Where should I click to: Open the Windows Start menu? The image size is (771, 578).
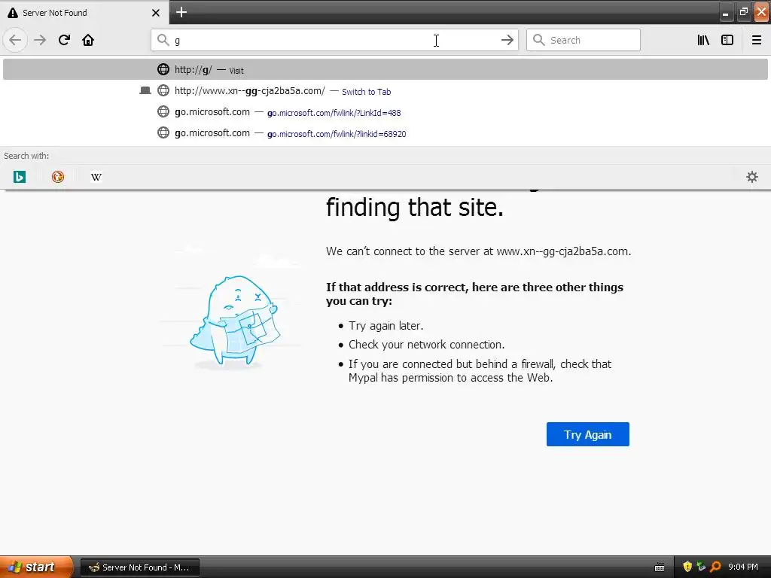(35, 567)
